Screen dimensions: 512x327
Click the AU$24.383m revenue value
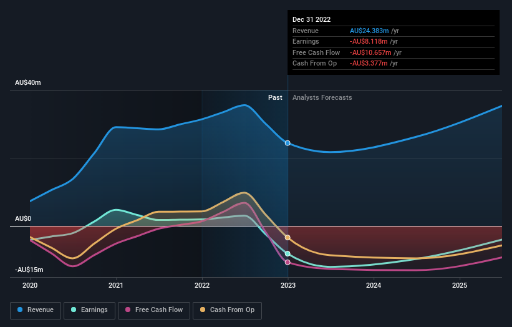[369, 31]
